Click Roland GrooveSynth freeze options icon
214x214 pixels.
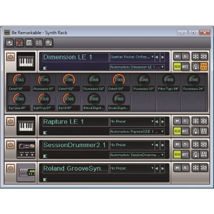[x=204, y=168]
